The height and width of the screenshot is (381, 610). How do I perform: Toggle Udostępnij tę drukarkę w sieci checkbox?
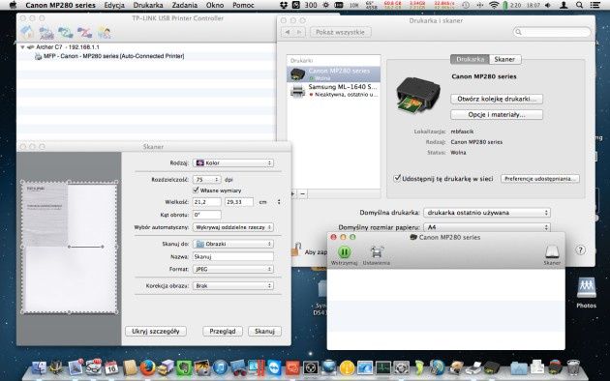397,178
